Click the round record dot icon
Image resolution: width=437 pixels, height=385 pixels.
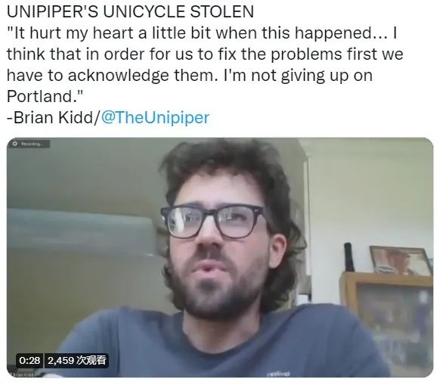click(15, 144)
